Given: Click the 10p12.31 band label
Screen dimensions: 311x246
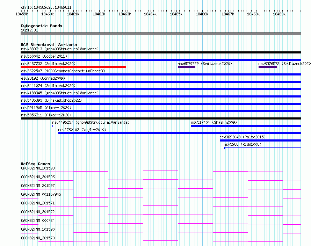Looking at the screenshot, I should point(29,30).
